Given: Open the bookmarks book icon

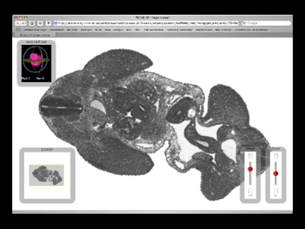Looking at the screenshot, I should (18, 30).
